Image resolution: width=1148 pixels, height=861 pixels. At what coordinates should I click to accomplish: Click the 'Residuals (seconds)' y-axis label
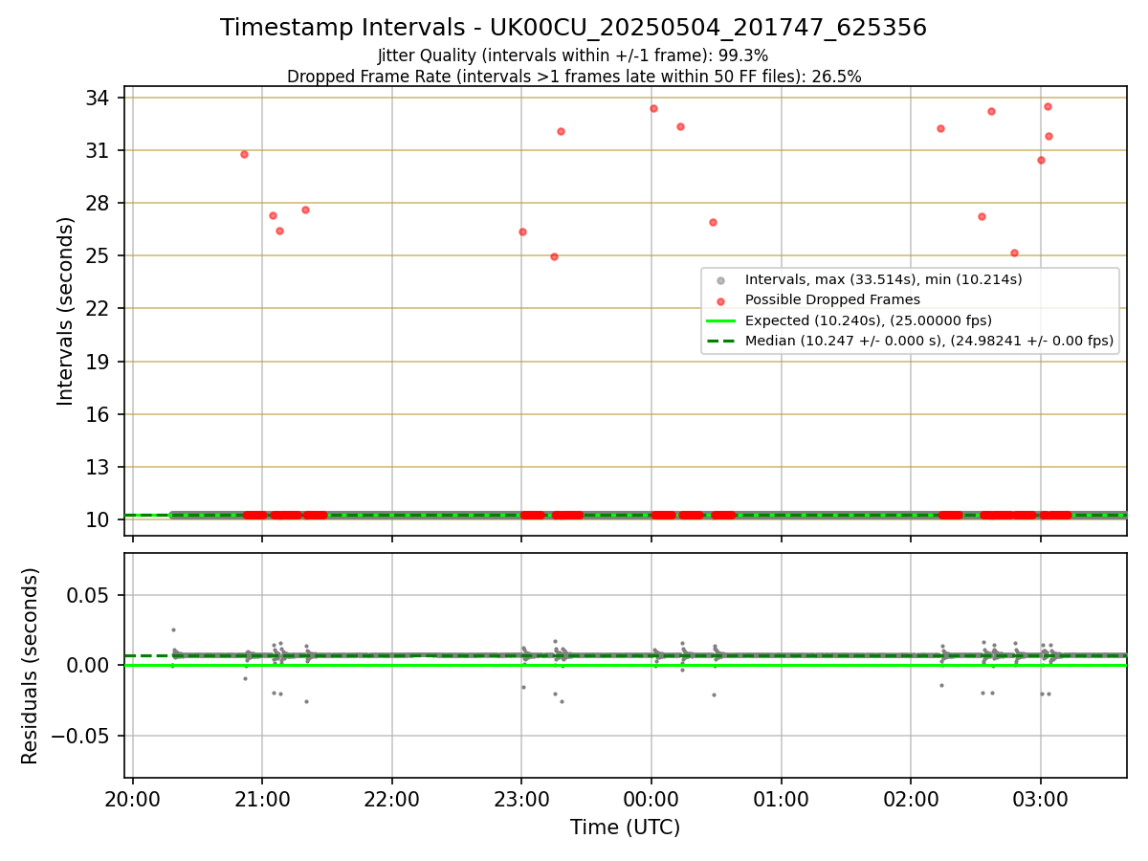pos(31,666)
